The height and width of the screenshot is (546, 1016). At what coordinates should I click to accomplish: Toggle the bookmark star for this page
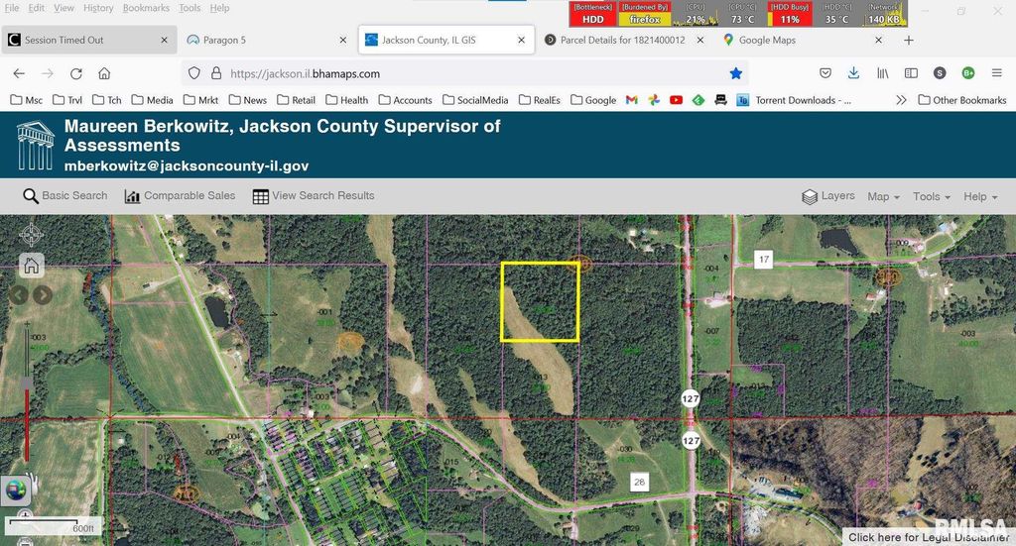coord(735,73)
